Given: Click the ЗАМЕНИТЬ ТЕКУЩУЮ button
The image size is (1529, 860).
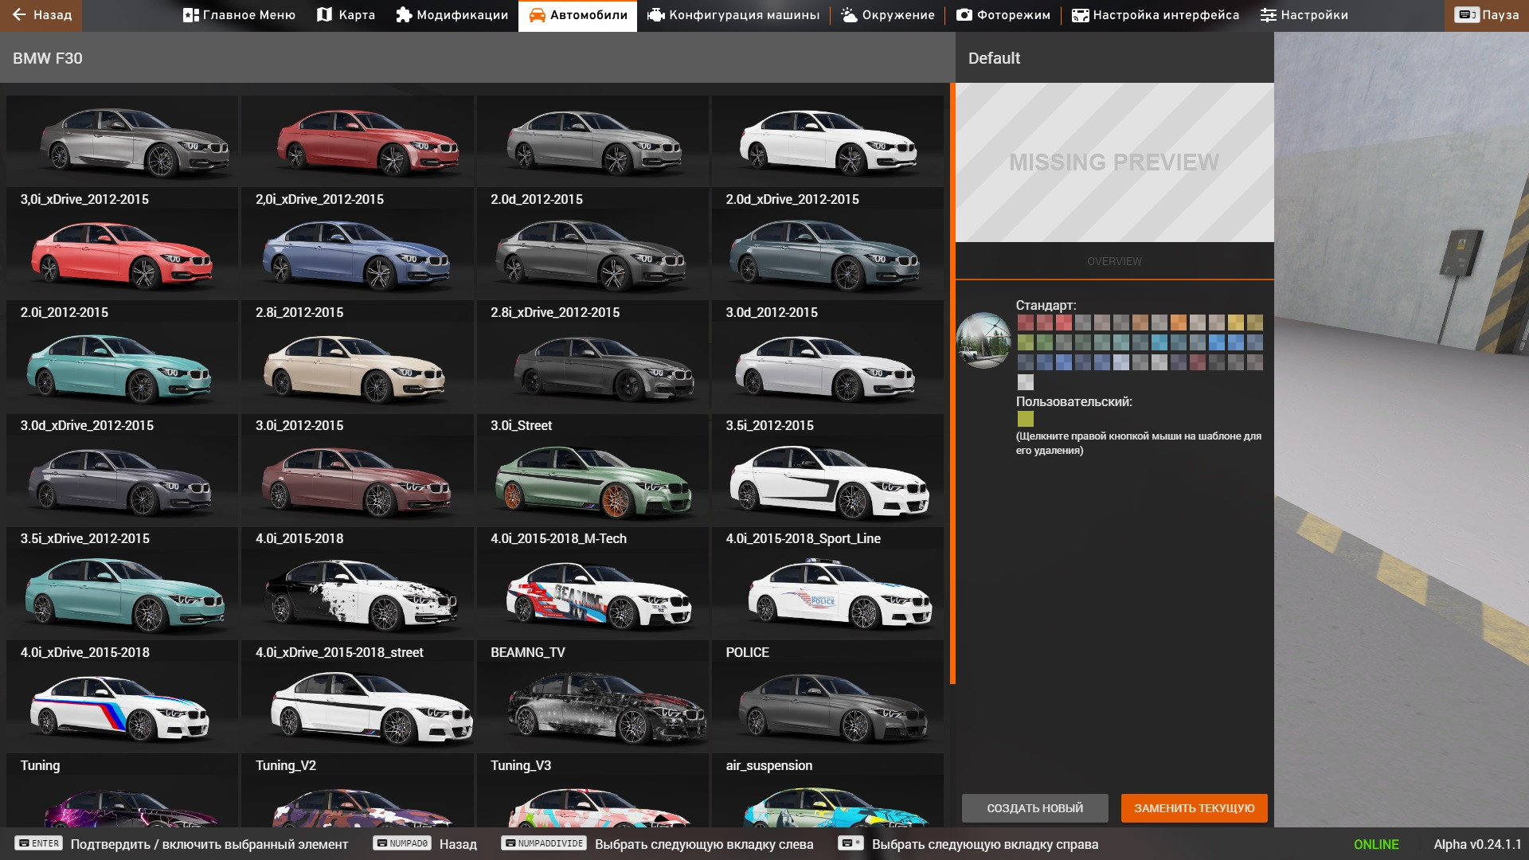Looking at the screenshot, I should 1194,807.
